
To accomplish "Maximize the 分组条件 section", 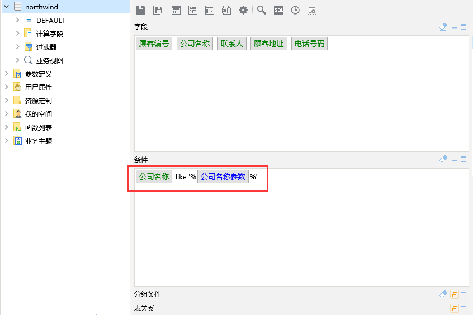I will click(x=463, y=294).
